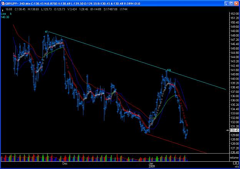Click the 'Dec' date axis label
Screen dimensions: 240x169
point(65,164)
